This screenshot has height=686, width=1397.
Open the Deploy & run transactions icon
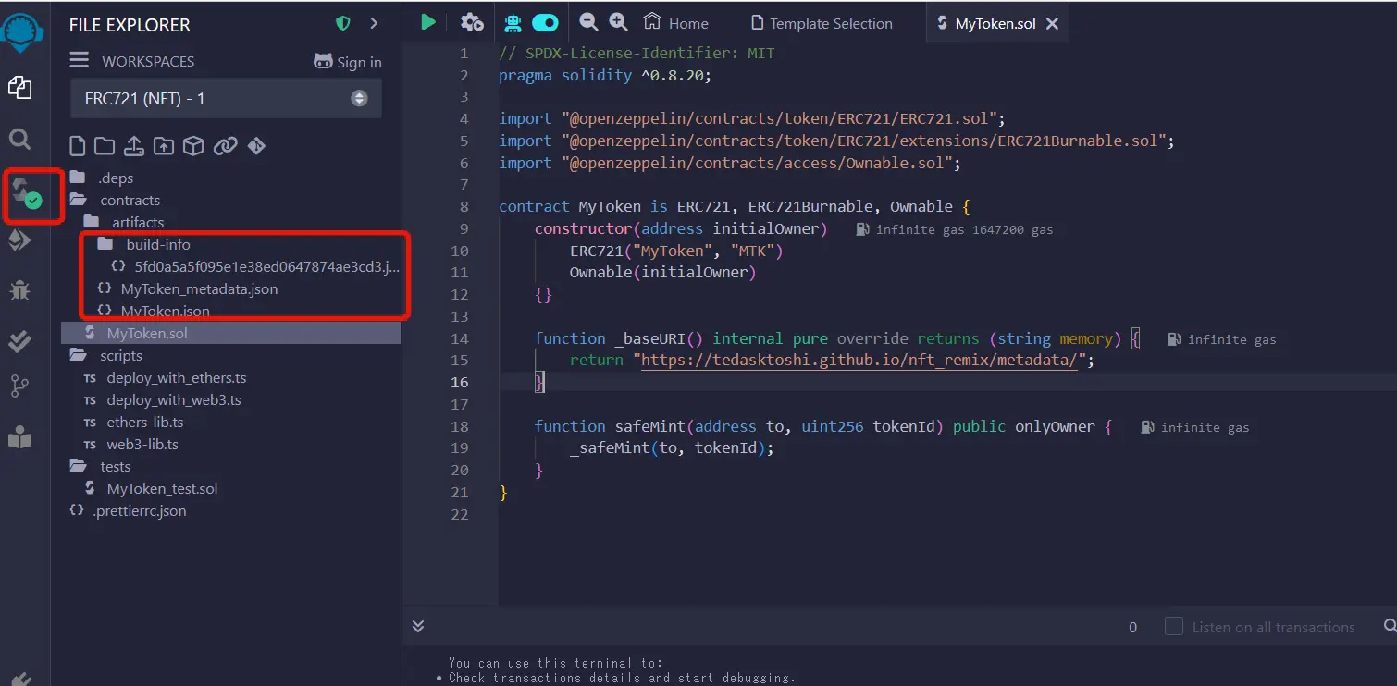pos(19,241)
